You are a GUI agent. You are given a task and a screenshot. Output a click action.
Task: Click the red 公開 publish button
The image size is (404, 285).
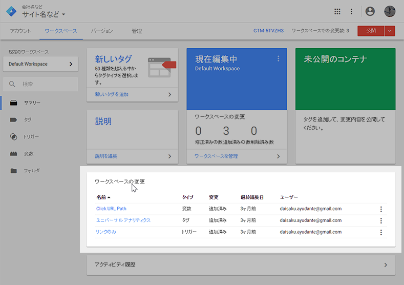tap(371, 31)
